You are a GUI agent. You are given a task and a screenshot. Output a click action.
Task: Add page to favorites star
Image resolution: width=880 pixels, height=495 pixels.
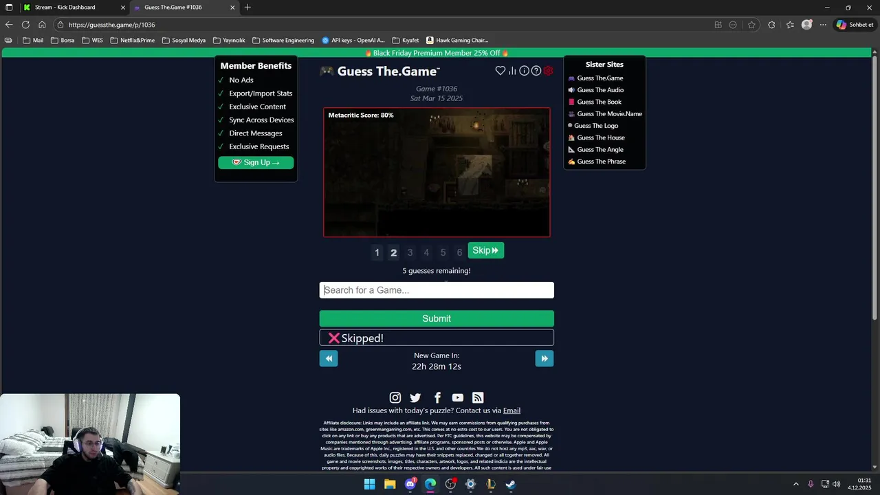click(751, 25)
